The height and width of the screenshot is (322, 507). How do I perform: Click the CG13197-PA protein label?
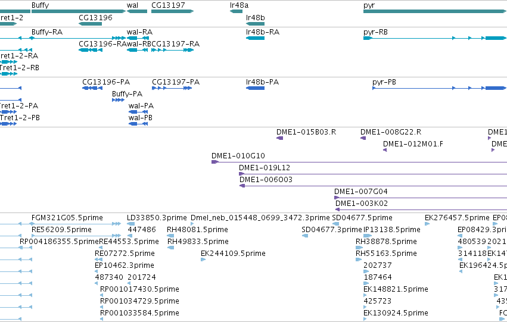tap(176, 82)
